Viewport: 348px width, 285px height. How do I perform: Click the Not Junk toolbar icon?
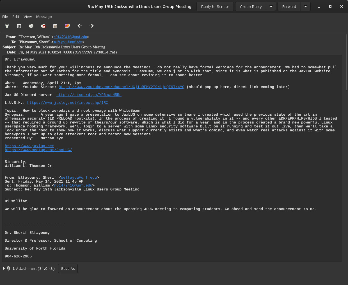[x=43, y=26]
